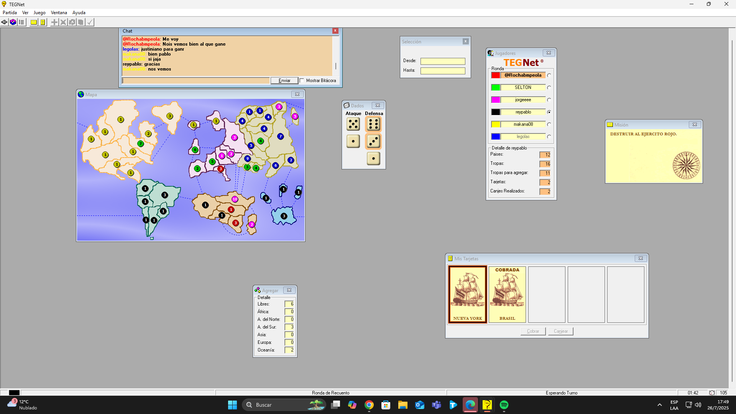
Task: Open Google Chrome from the taskbar
Action: click(x=369, y=405)
